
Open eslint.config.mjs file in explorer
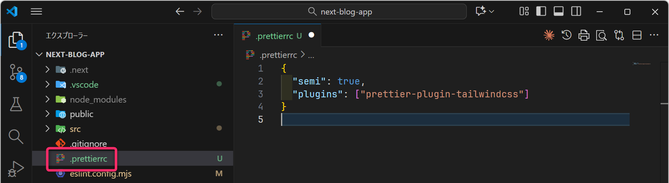pos(101,174)
